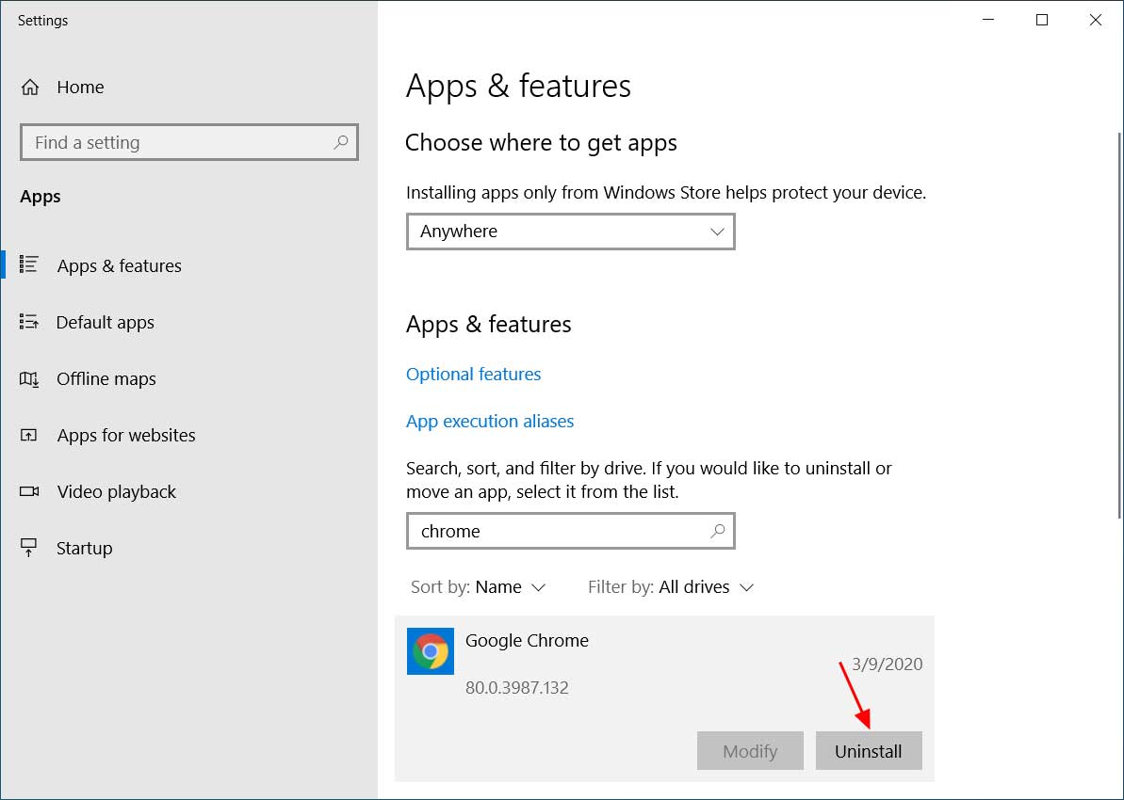Screen dimensions: 1124x800
Task: Maximize the Settings window
Action: (1042, 20)
